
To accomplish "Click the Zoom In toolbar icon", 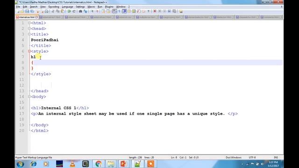I will click(x=93, y=11).
